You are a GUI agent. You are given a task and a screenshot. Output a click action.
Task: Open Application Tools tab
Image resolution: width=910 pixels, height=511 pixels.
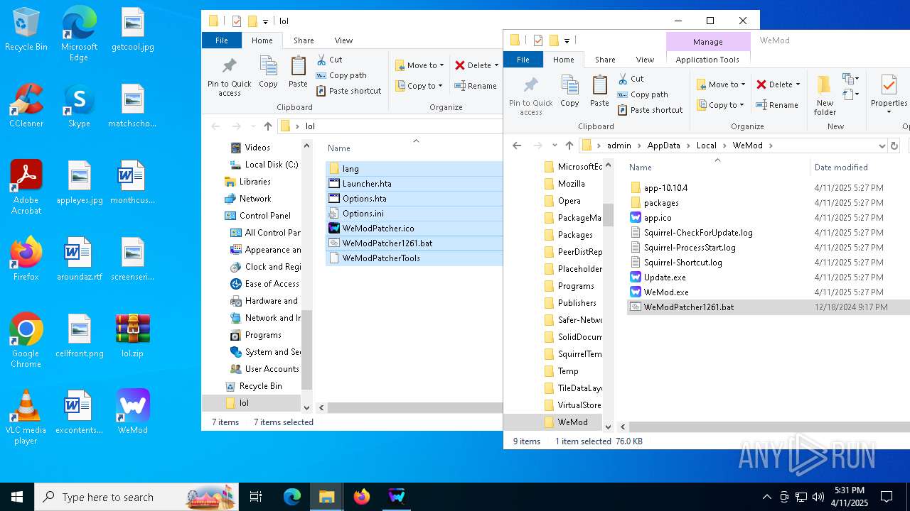point(707,60)
